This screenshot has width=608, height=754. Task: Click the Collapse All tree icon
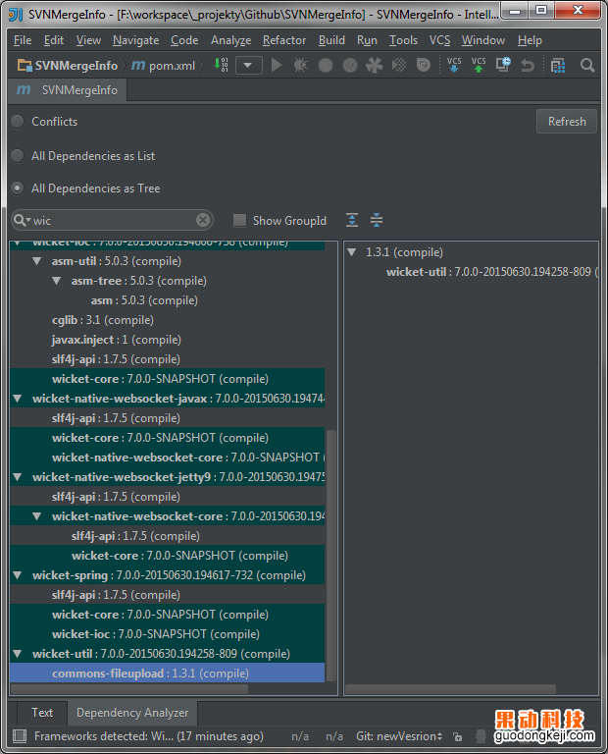pos(377,221)
